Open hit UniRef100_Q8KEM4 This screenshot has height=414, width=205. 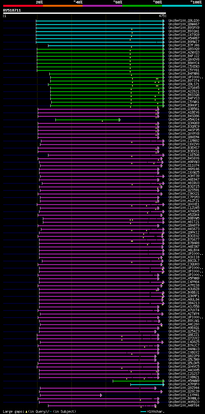184,137
